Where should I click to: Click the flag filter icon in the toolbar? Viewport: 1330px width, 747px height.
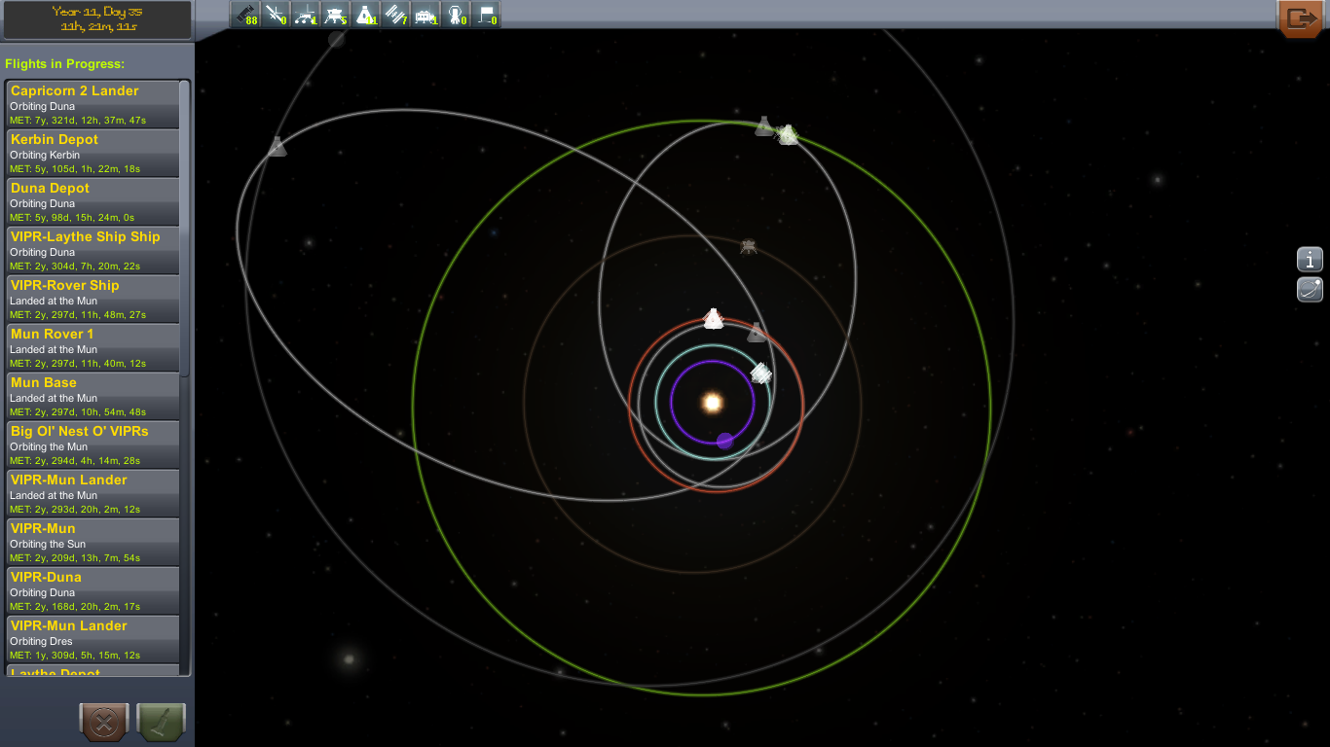(x=488, y=15)
